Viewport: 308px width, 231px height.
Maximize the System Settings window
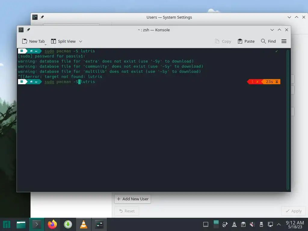coord(296,17)
